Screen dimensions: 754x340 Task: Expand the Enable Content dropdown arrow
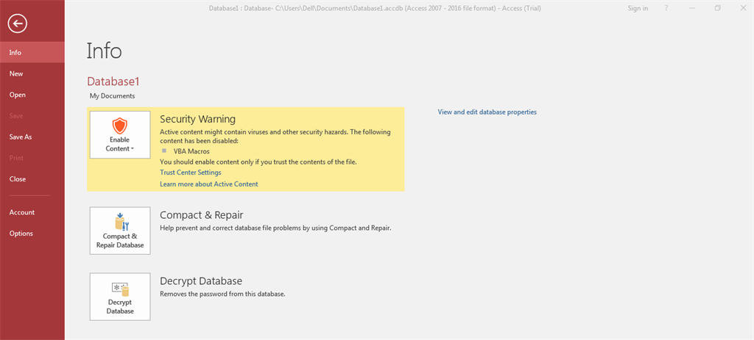133,149
